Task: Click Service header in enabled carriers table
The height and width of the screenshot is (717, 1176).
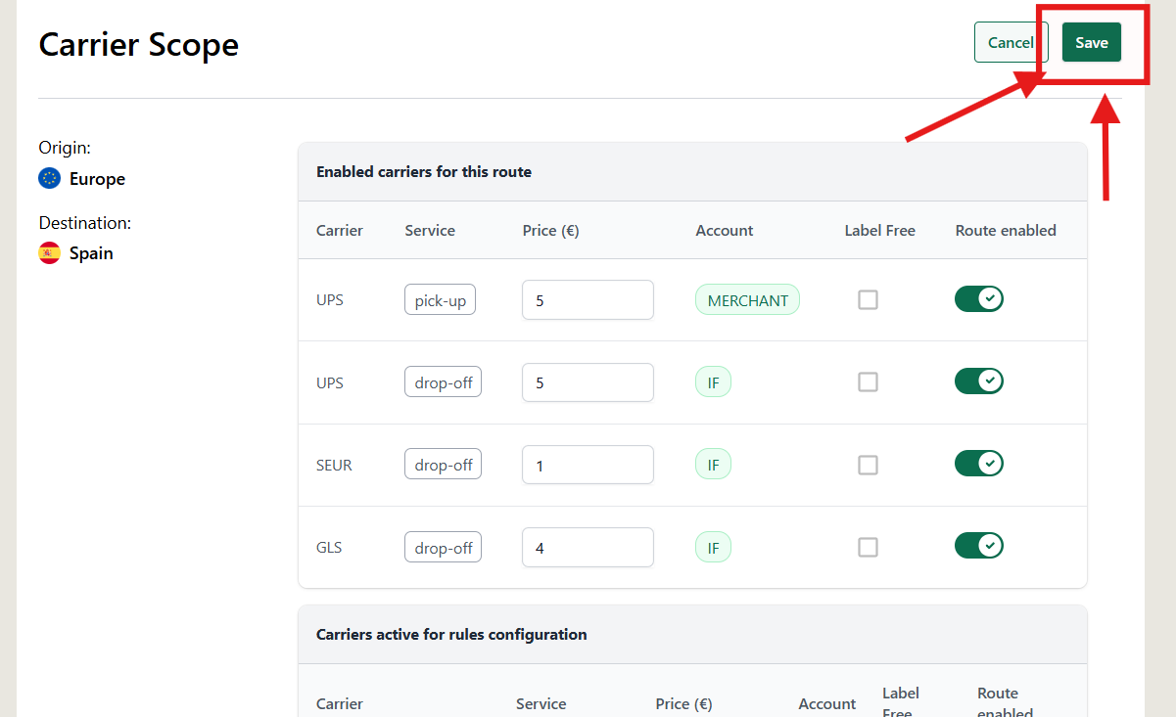Action: (430, 230)
